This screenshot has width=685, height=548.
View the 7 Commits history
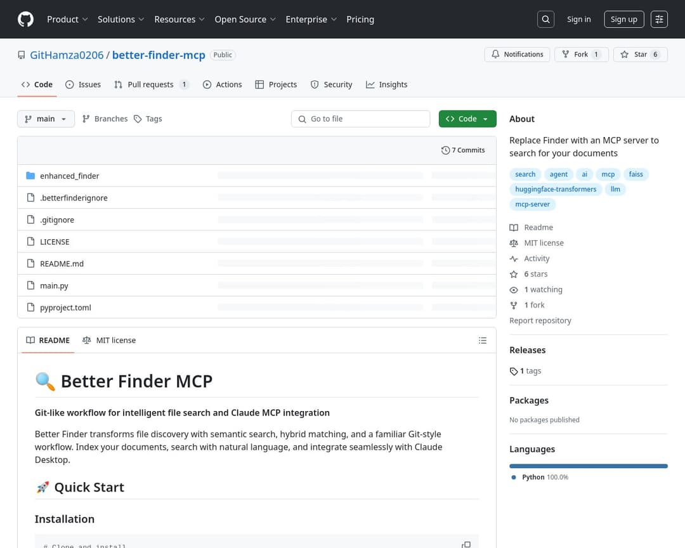coord(463,150)
